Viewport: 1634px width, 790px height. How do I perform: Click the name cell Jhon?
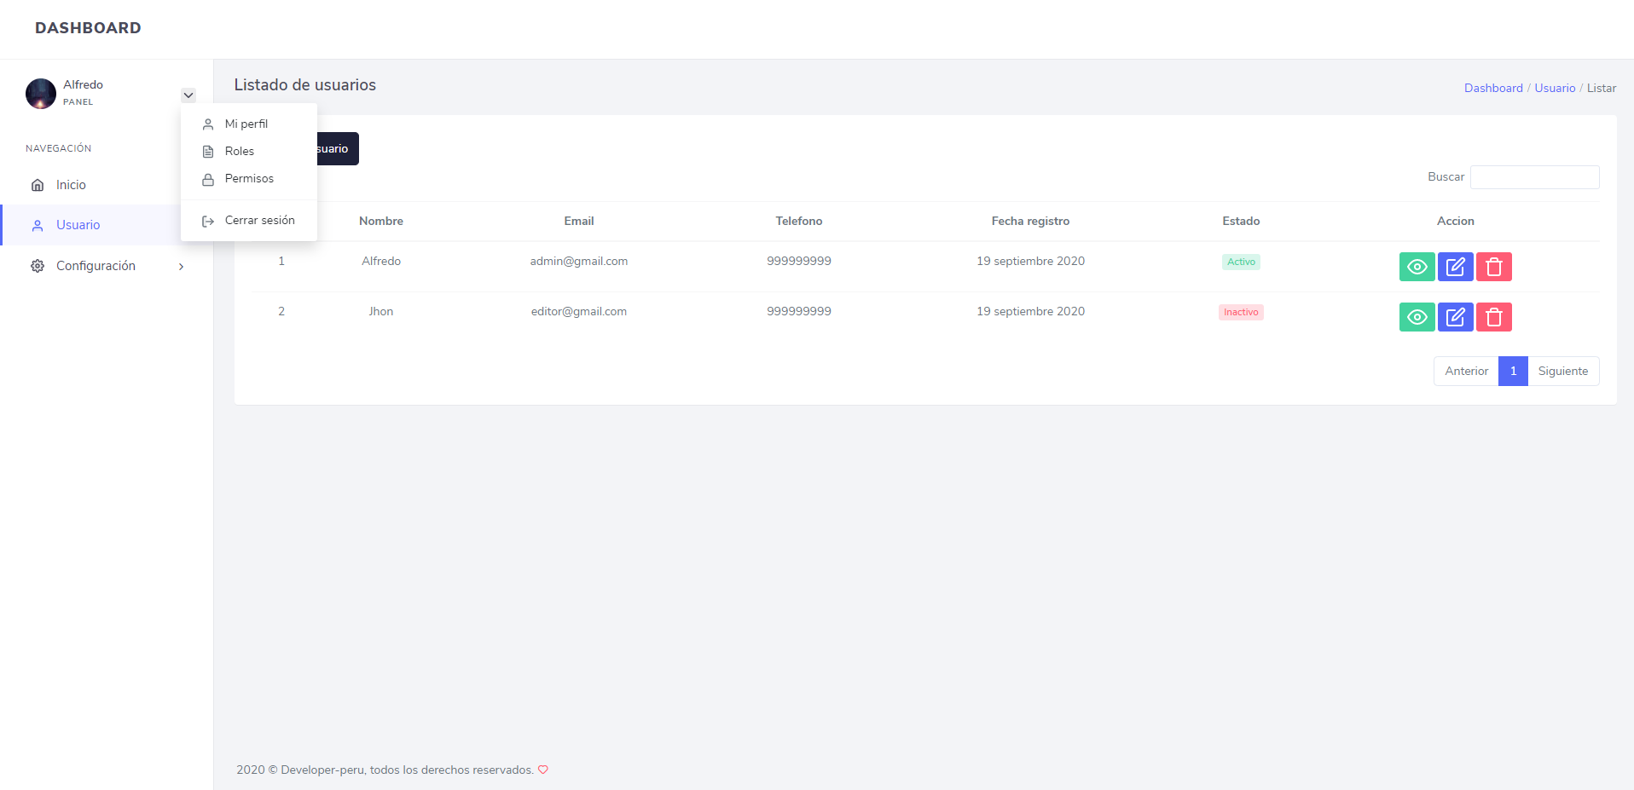pos(381,311)
